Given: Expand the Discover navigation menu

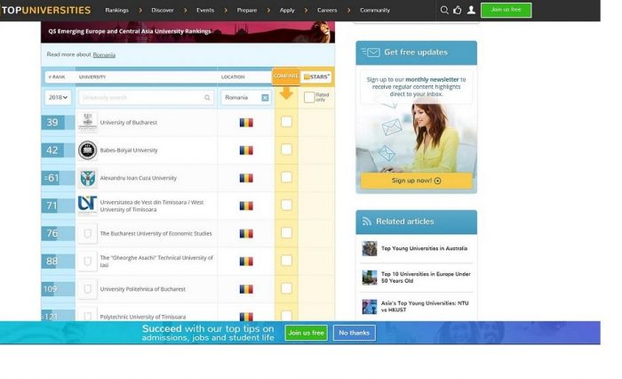Looking at the screenshot, I should (163, 11).
